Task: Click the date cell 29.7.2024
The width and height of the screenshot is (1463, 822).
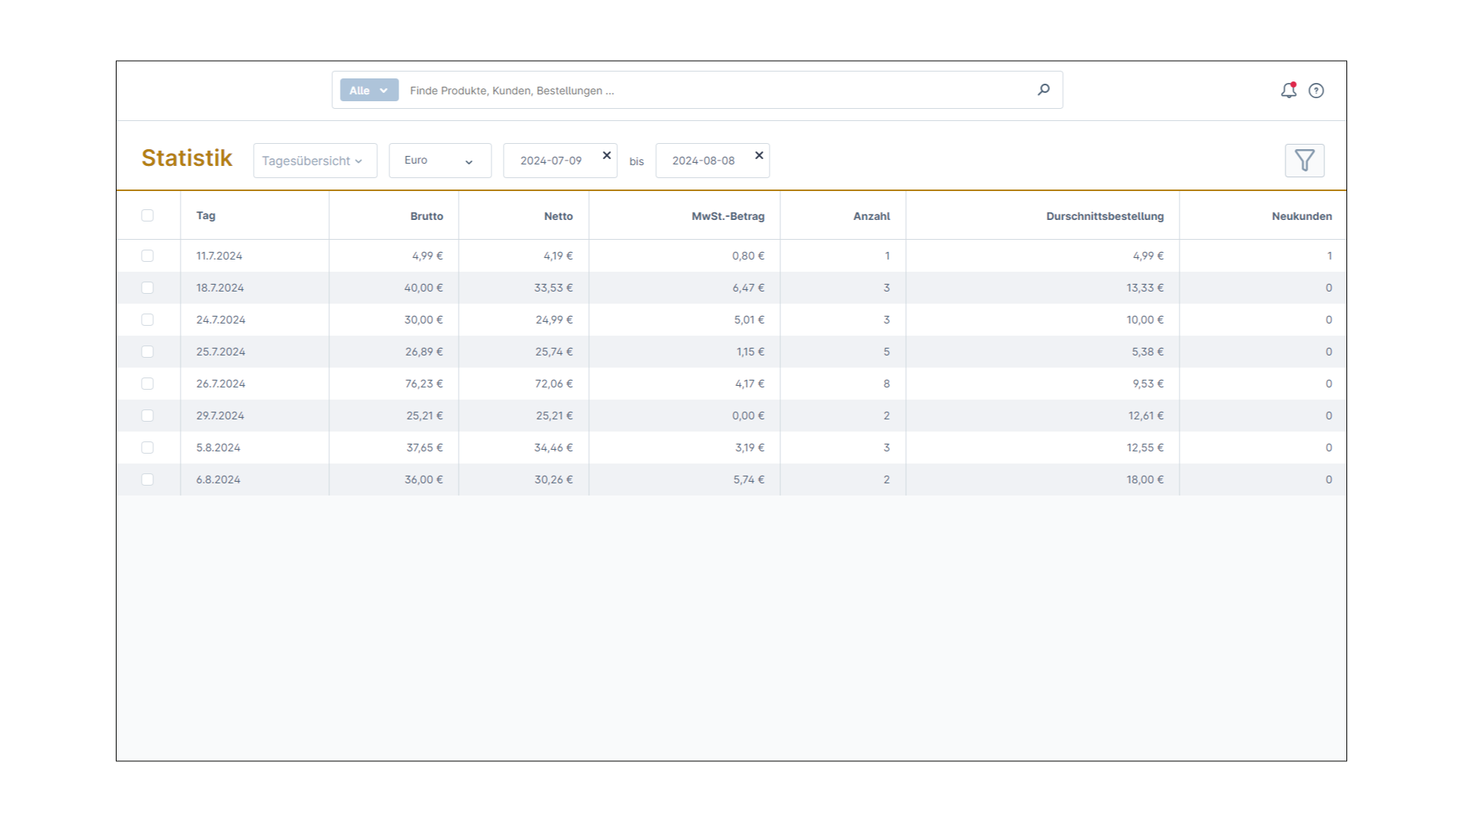Action: pyautogui.click(x=220, y=416)
